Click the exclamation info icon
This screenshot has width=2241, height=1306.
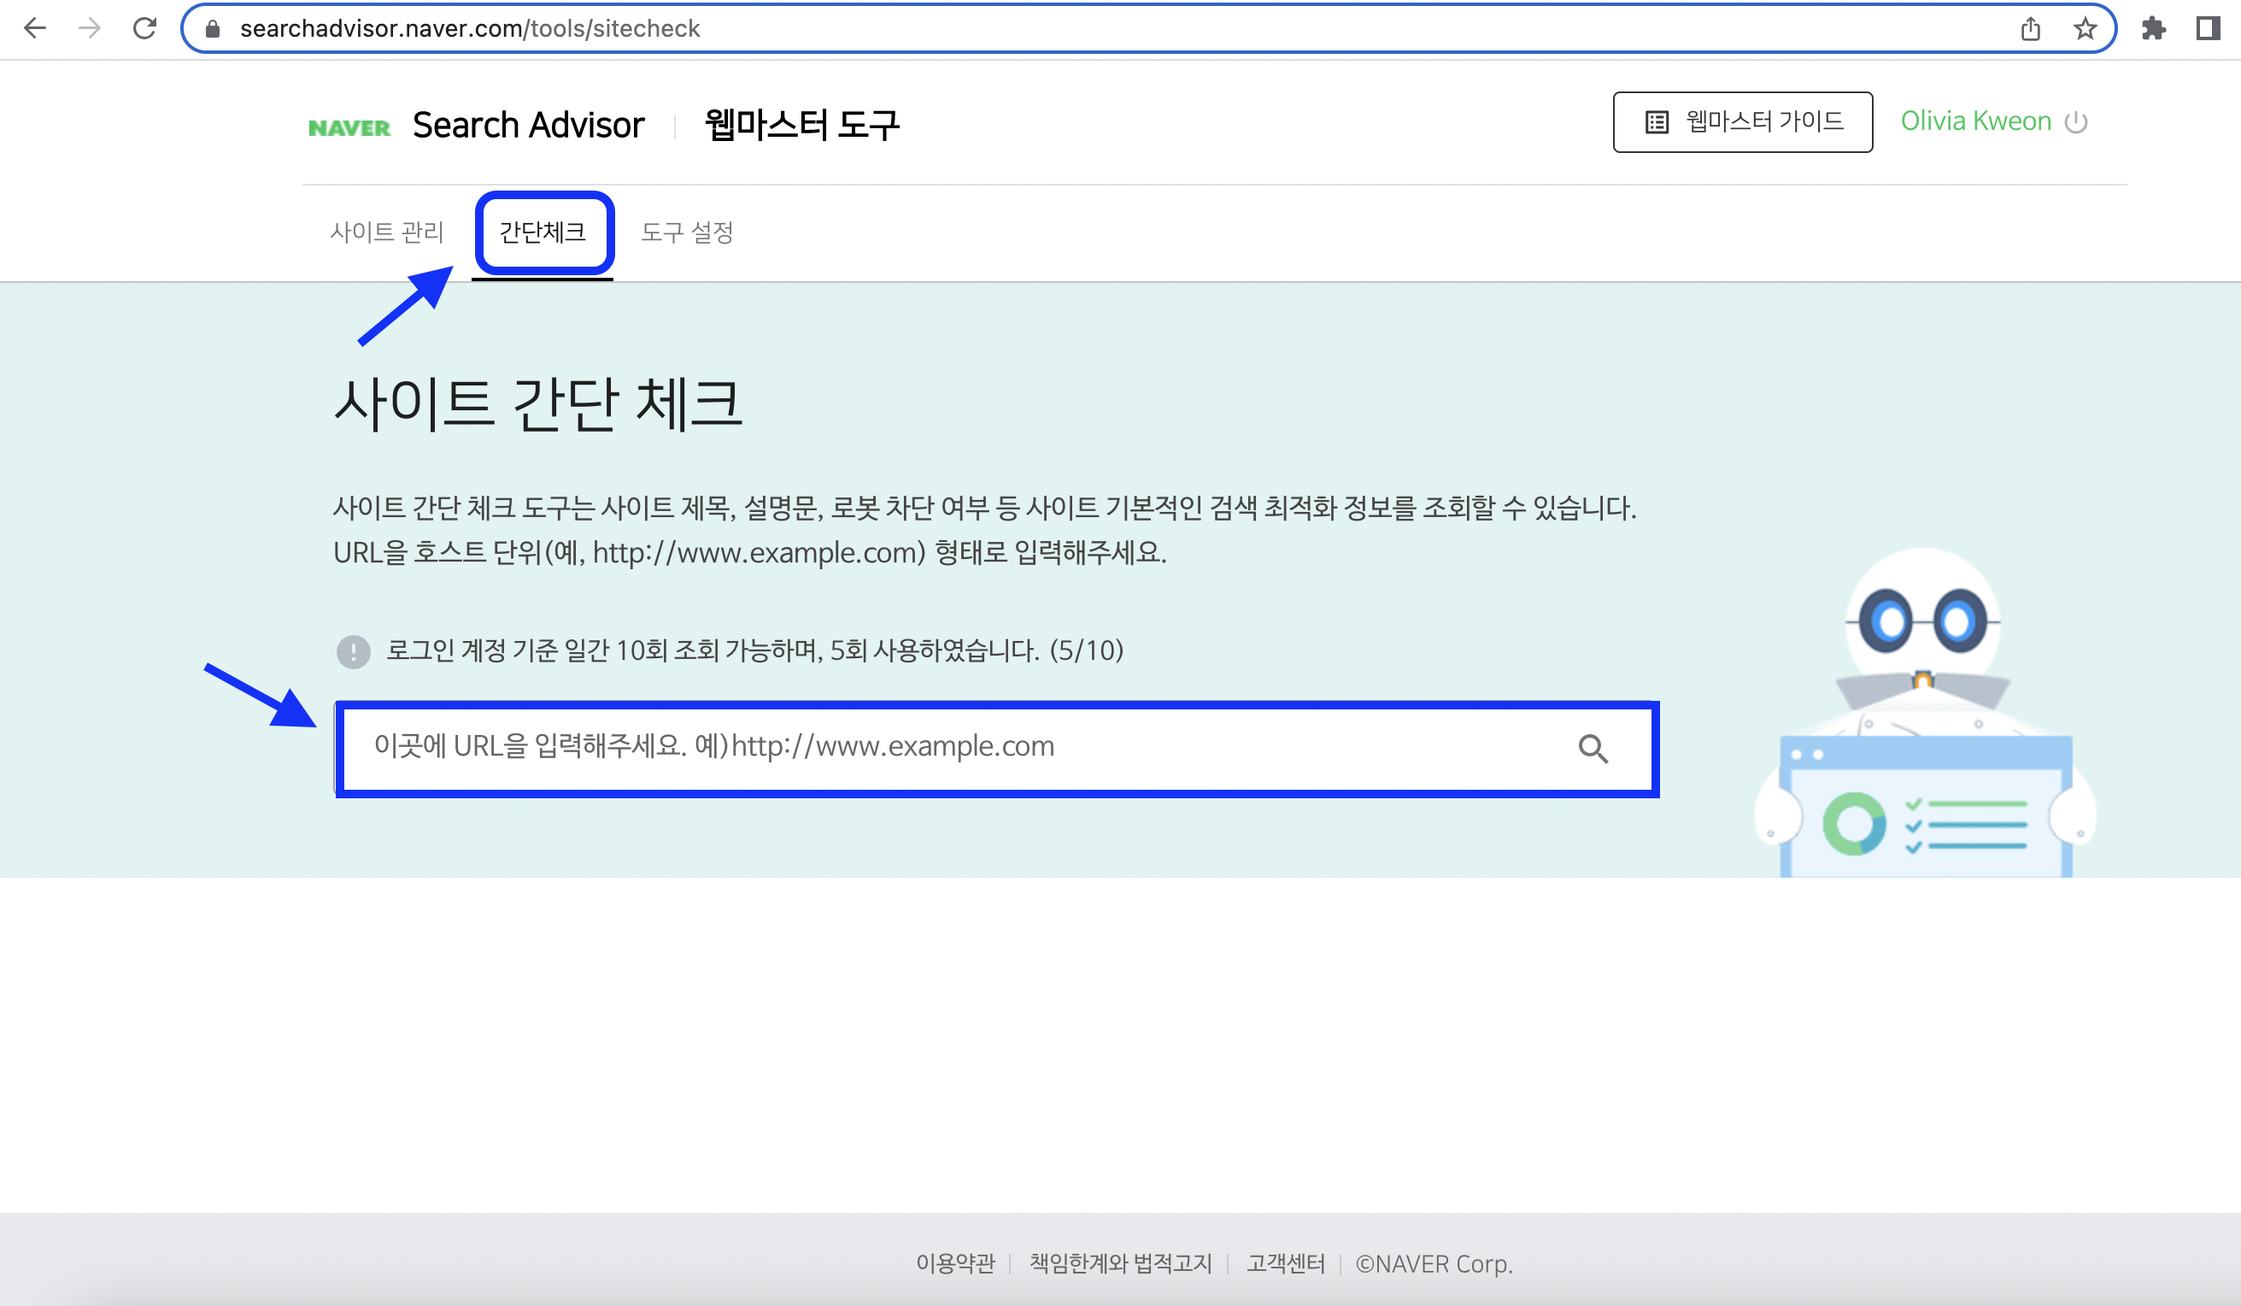(x=353, y=651)
